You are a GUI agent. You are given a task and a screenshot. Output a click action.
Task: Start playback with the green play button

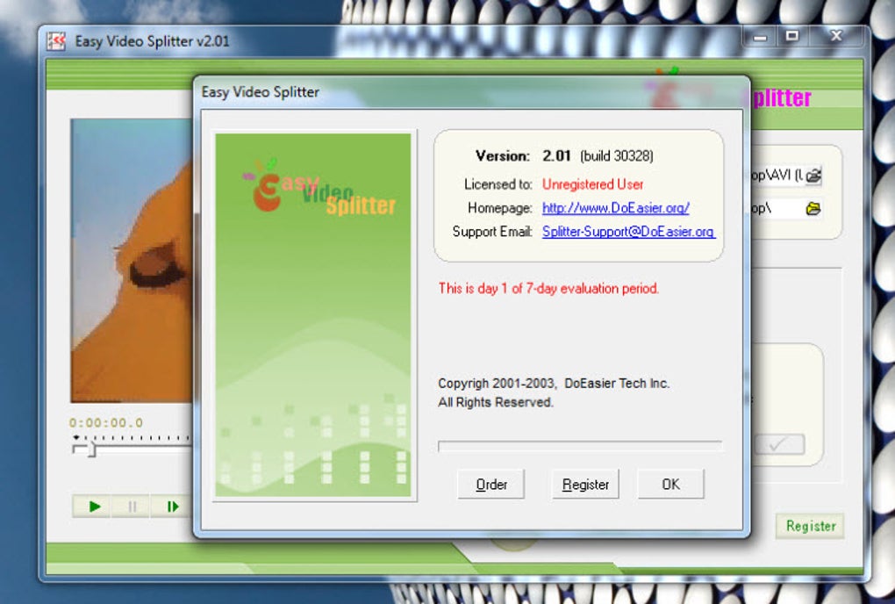tap(94, 507)
